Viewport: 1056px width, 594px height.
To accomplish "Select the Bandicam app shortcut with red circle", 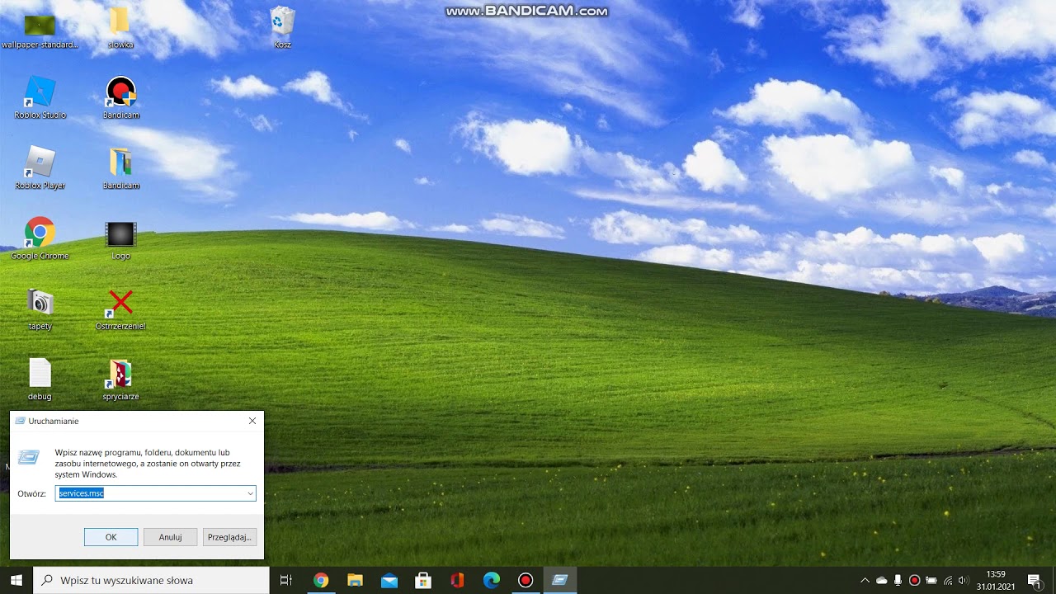I will (120, 97).
